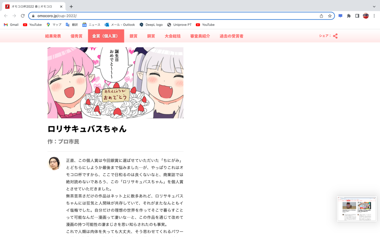Screen dimensions: 380x237
Task: Open the マップ bookmark
Action: (54, 25)
